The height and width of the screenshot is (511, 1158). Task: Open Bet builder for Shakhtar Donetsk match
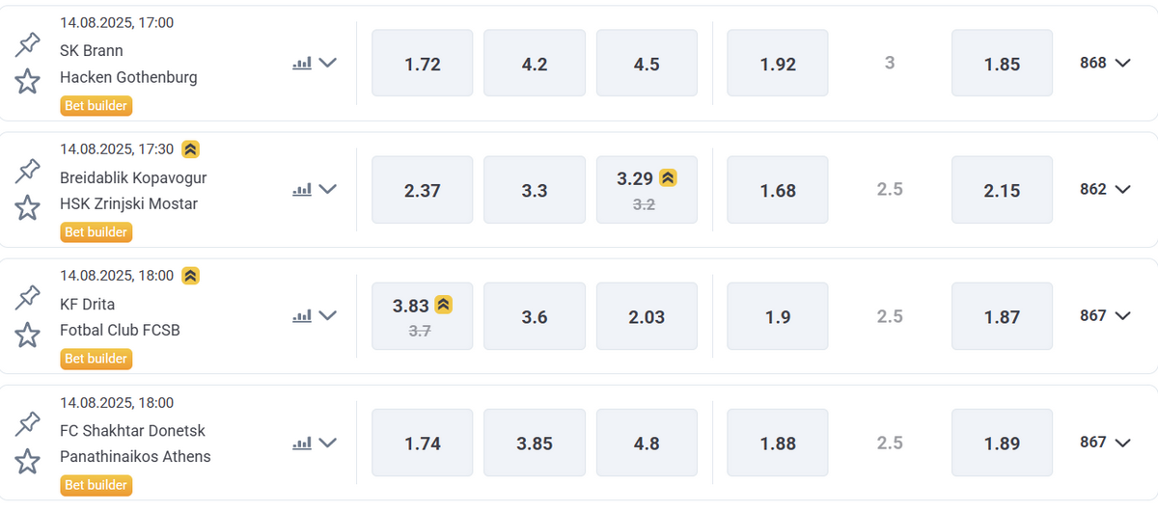click(96, 485)
